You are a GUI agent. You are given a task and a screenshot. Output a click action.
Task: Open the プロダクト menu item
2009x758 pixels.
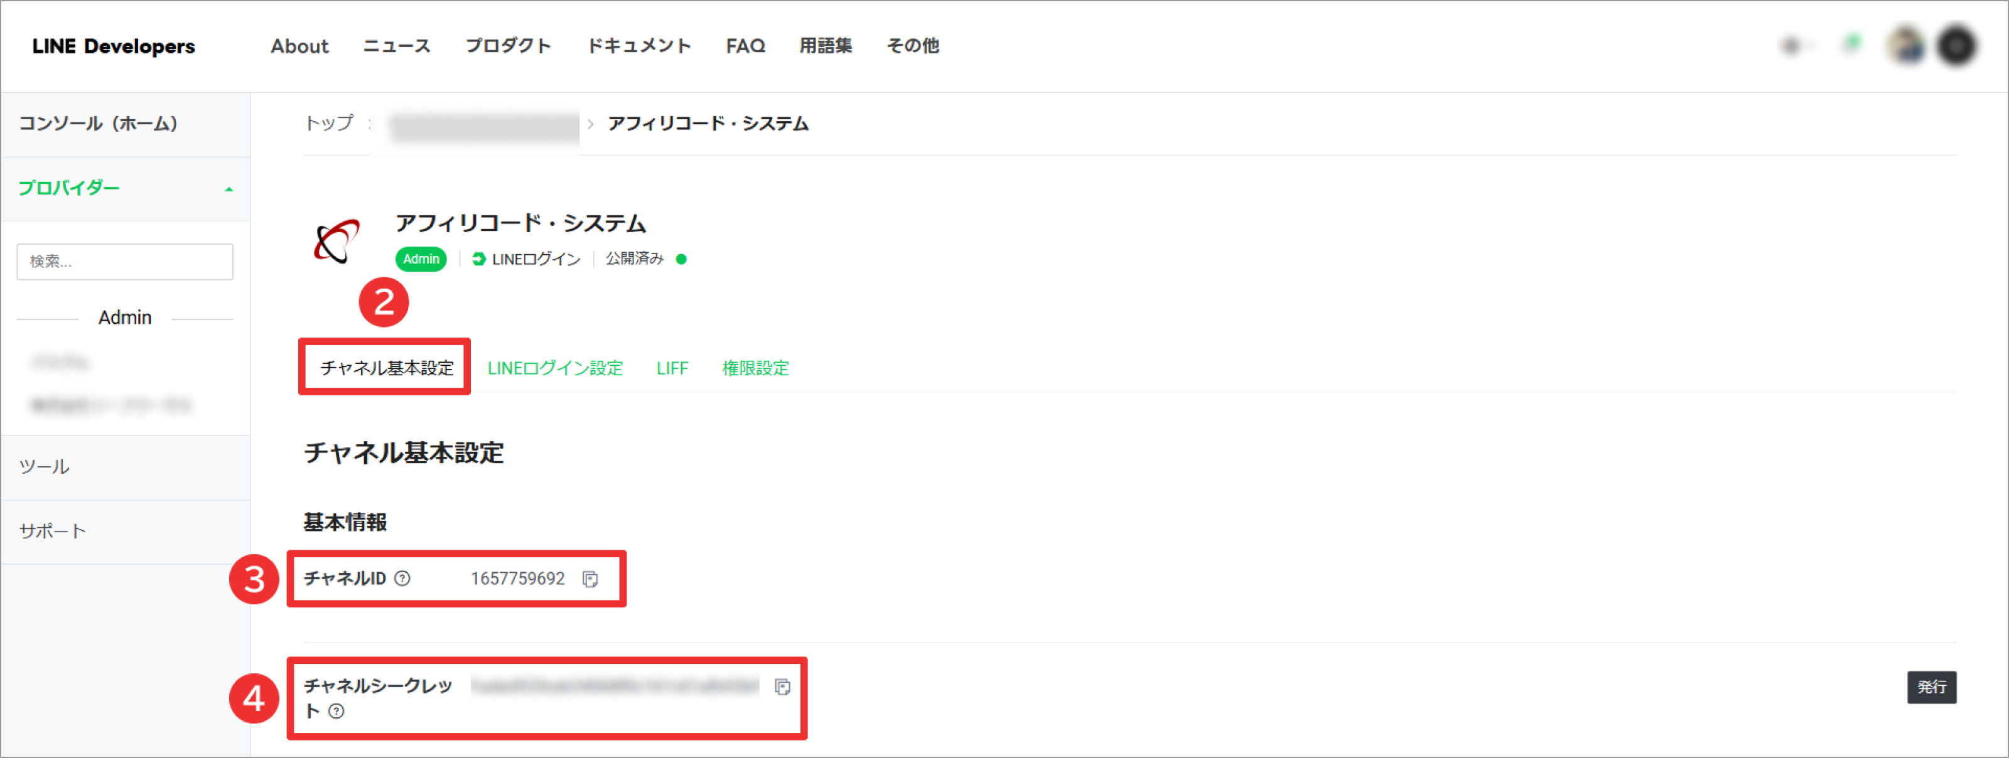pos(509,46)
